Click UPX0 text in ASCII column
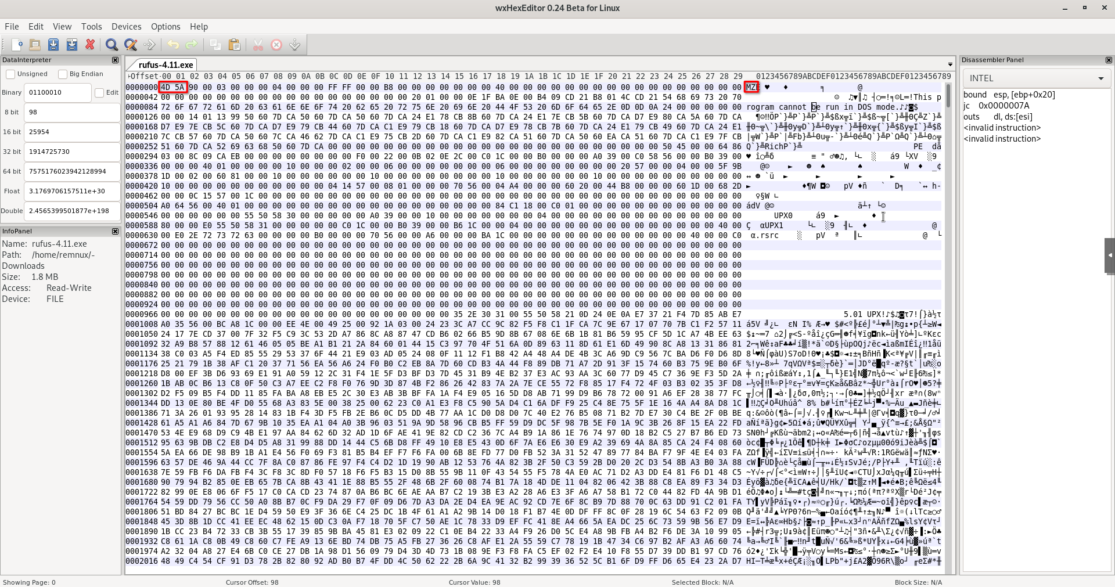 coord(783,215)
